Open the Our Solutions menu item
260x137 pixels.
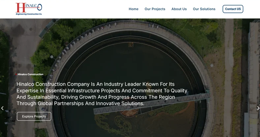click(x=204, y=9)
